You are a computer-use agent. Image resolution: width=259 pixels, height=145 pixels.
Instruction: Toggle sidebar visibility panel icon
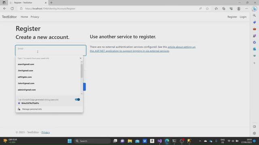255,126
